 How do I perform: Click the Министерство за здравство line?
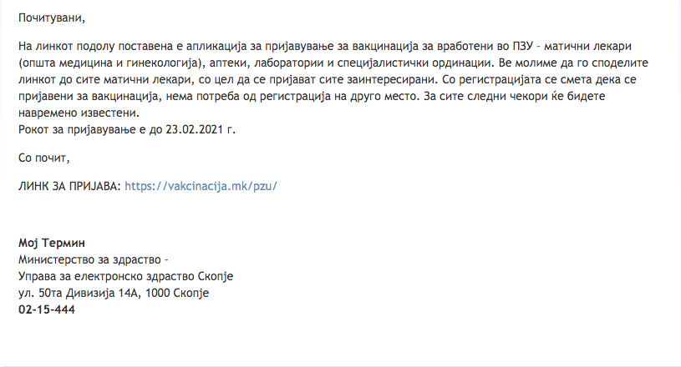(x=94, y=260)
